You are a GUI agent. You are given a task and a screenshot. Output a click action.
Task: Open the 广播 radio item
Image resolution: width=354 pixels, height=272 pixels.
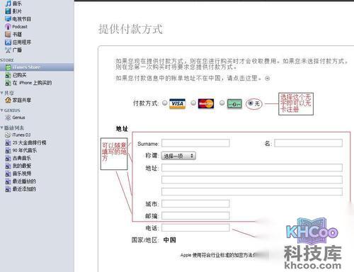click(13, 50)
